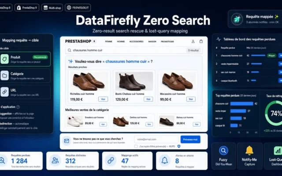This screenshot has height=176, width=282.
Task: Click the magnifier icon in search bar
Action: pyautogui.click(x=70, y=50)
